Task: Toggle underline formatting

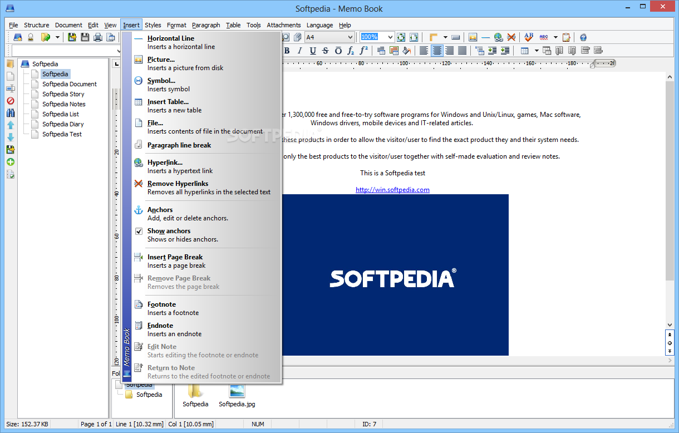Action: pyautogui.click(x=313, y=51)
